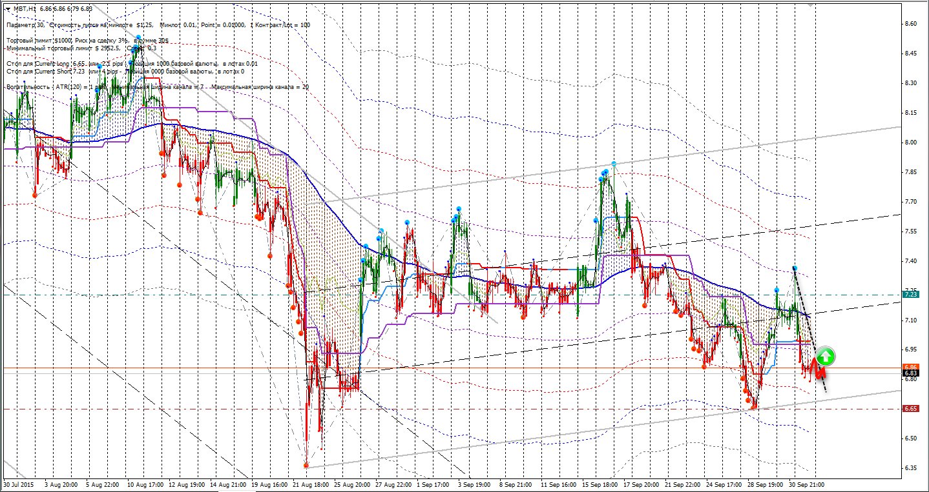The width and height of the screenshot is (929, 492).
Task: Click the "12 Aug 19:00" time label
Action: 187,484
